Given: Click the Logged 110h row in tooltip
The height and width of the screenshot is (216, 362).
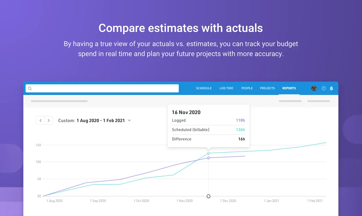Looking at the screenshot, I should click(x=209, y=120).
